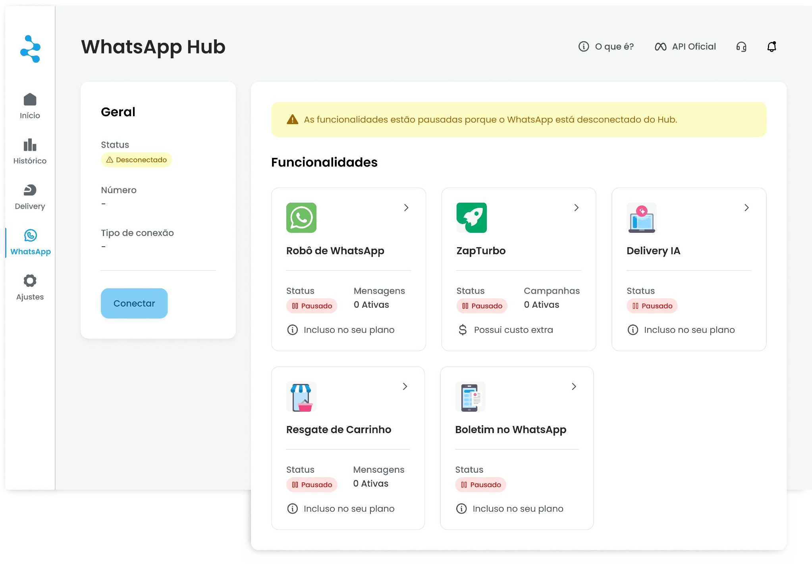Click Pausado badge on Boletim no WhatsApp
The width and height of the screenshot is (812, 564).
pos(481,485)
